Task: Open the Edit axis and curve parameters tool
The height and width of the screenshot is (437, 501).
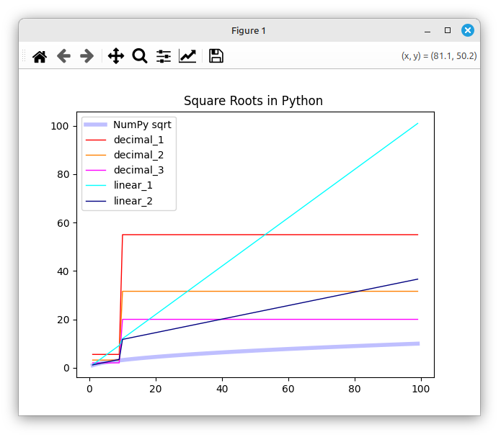Action: coord(187,56)
